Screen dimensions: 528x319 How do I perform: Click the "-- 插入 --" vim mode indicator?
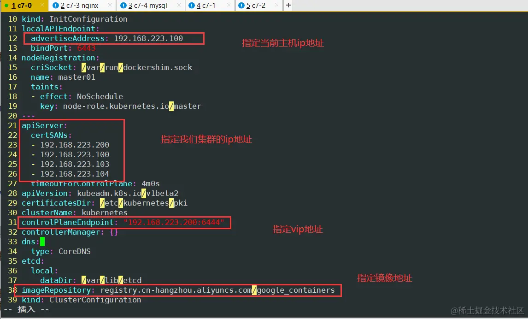pyautogui.click(x=26, y=309)
